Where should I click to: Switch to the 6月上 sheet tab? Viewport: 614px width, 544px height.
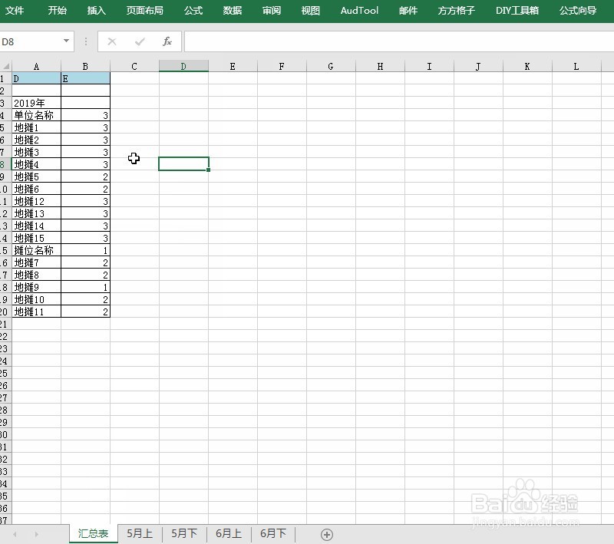point(229,534)
